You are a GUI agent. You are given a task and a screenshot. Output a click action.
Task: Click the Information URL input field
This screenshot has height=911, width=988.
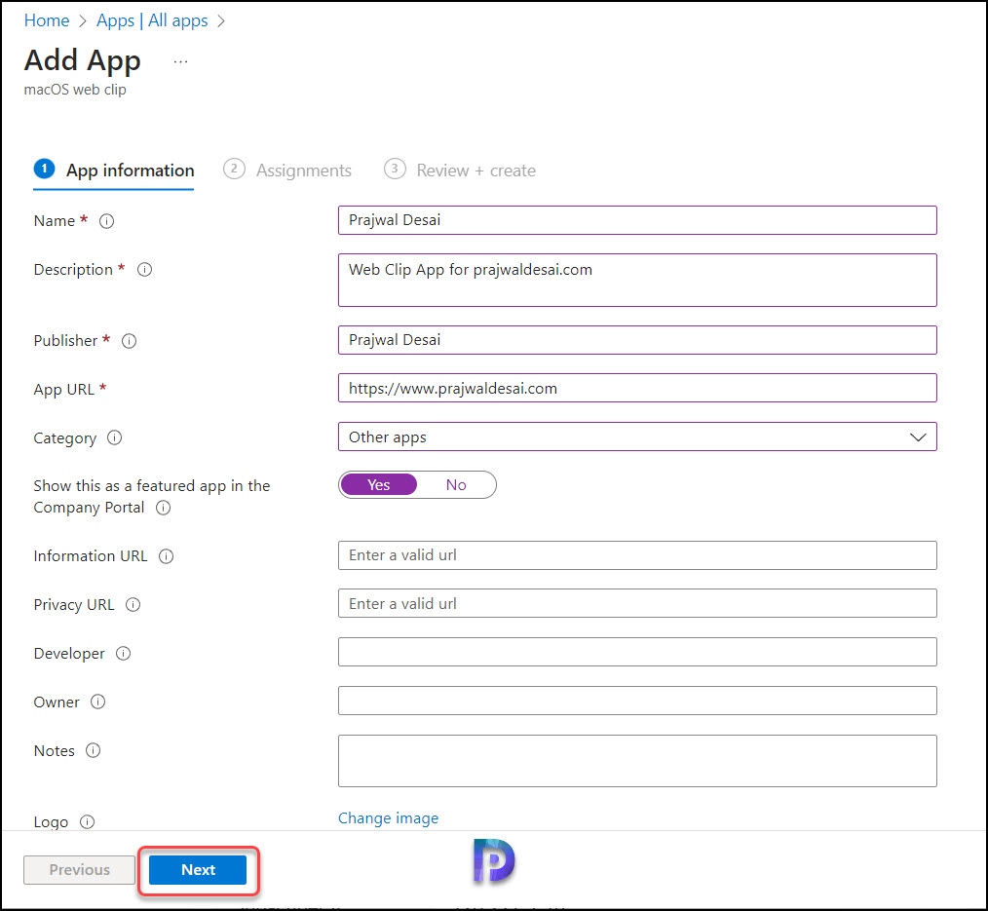tap(637, 555)
